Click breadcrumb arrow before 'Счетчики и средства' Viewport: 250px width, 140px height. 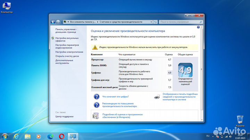coord(98,22)
